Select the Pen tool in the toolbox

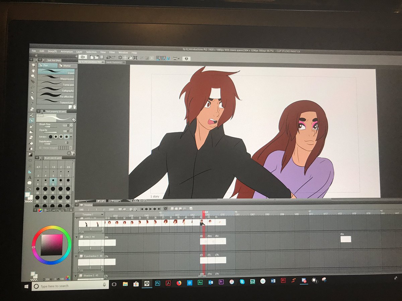coord(32,120)
